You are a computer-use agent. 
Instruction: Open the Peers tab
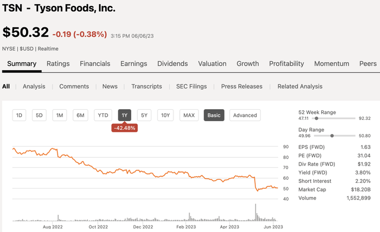coord(368,63)
